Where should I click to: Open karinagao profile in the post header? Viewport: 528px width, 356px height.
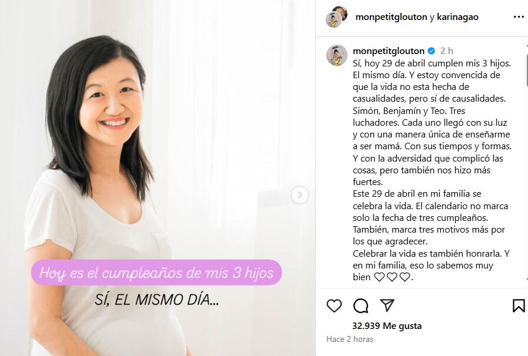click(457, 17)
